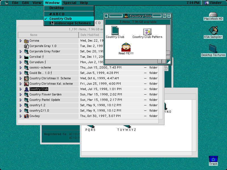Click the Country Club folder icon in list
This screenshot has width=227, height=170.
coord(26,89)
